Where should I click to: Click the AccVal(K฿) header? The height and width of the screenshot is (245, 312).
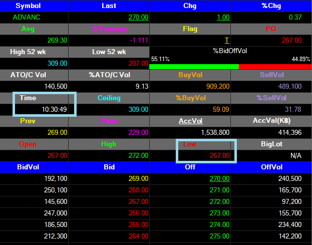click(271, 121)
